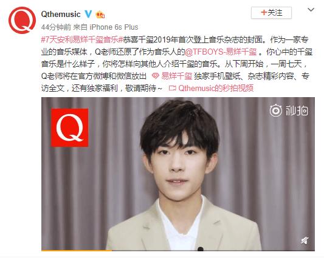The image size is (324, 261).
Task: Click the red Q logo in video
Action: click(x=70, y=127)
